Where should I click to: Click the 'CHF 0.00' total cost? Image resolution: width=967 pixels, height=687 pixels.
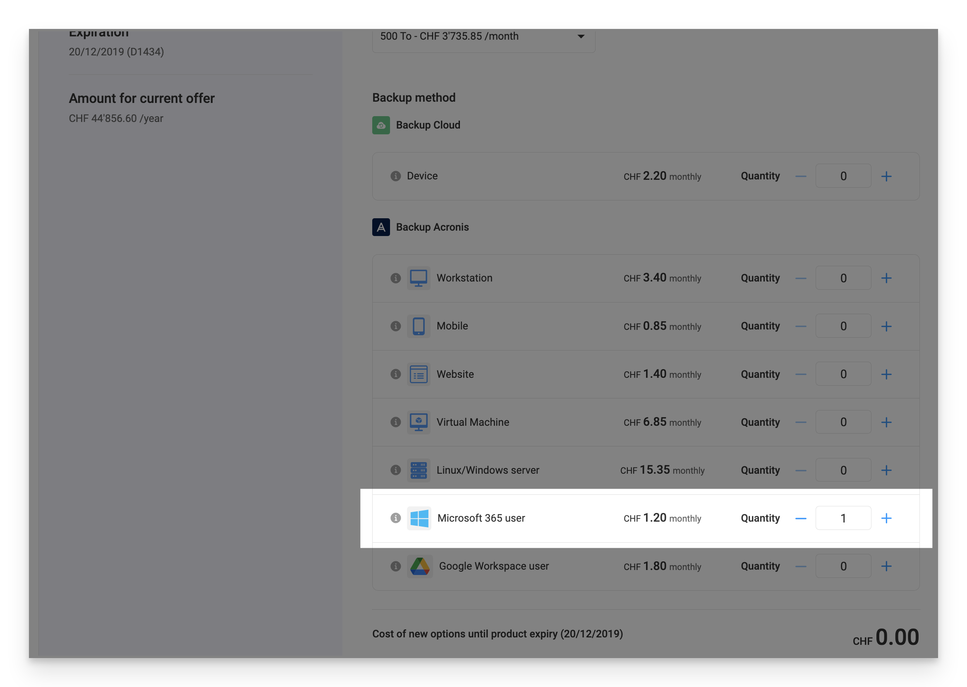[x=886, y=637]
